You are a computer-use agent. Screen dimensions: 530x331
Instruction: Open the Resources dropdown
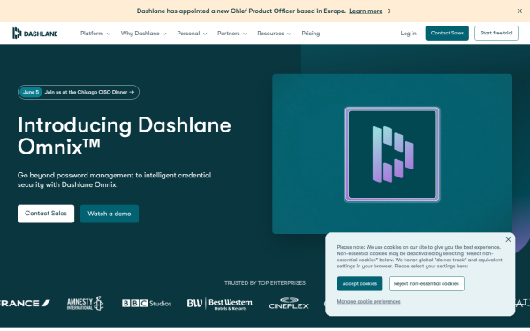[x=274, y=34]
